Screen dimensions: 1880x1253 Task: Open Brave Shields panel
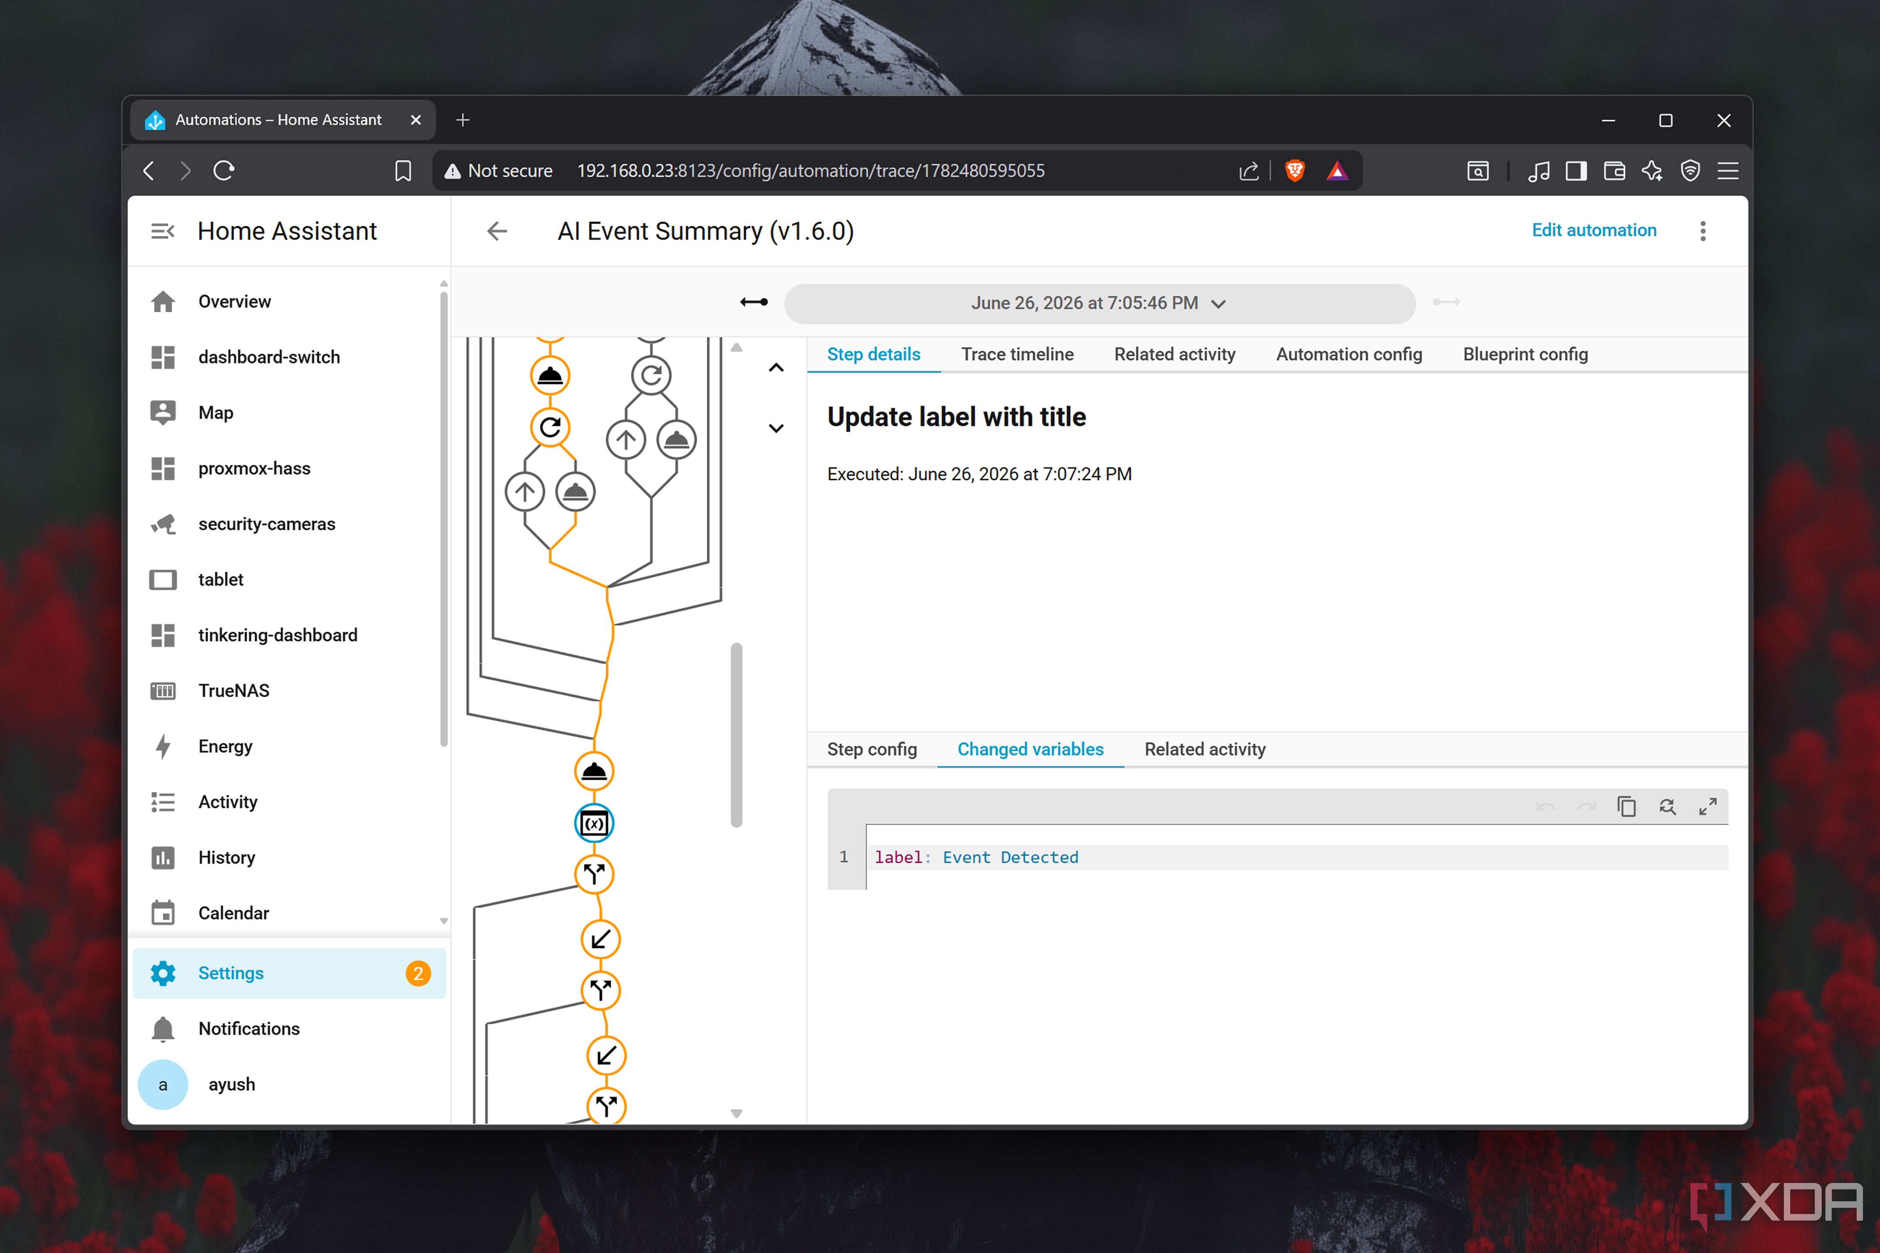pyautogui.click(x=1295, y=171)
